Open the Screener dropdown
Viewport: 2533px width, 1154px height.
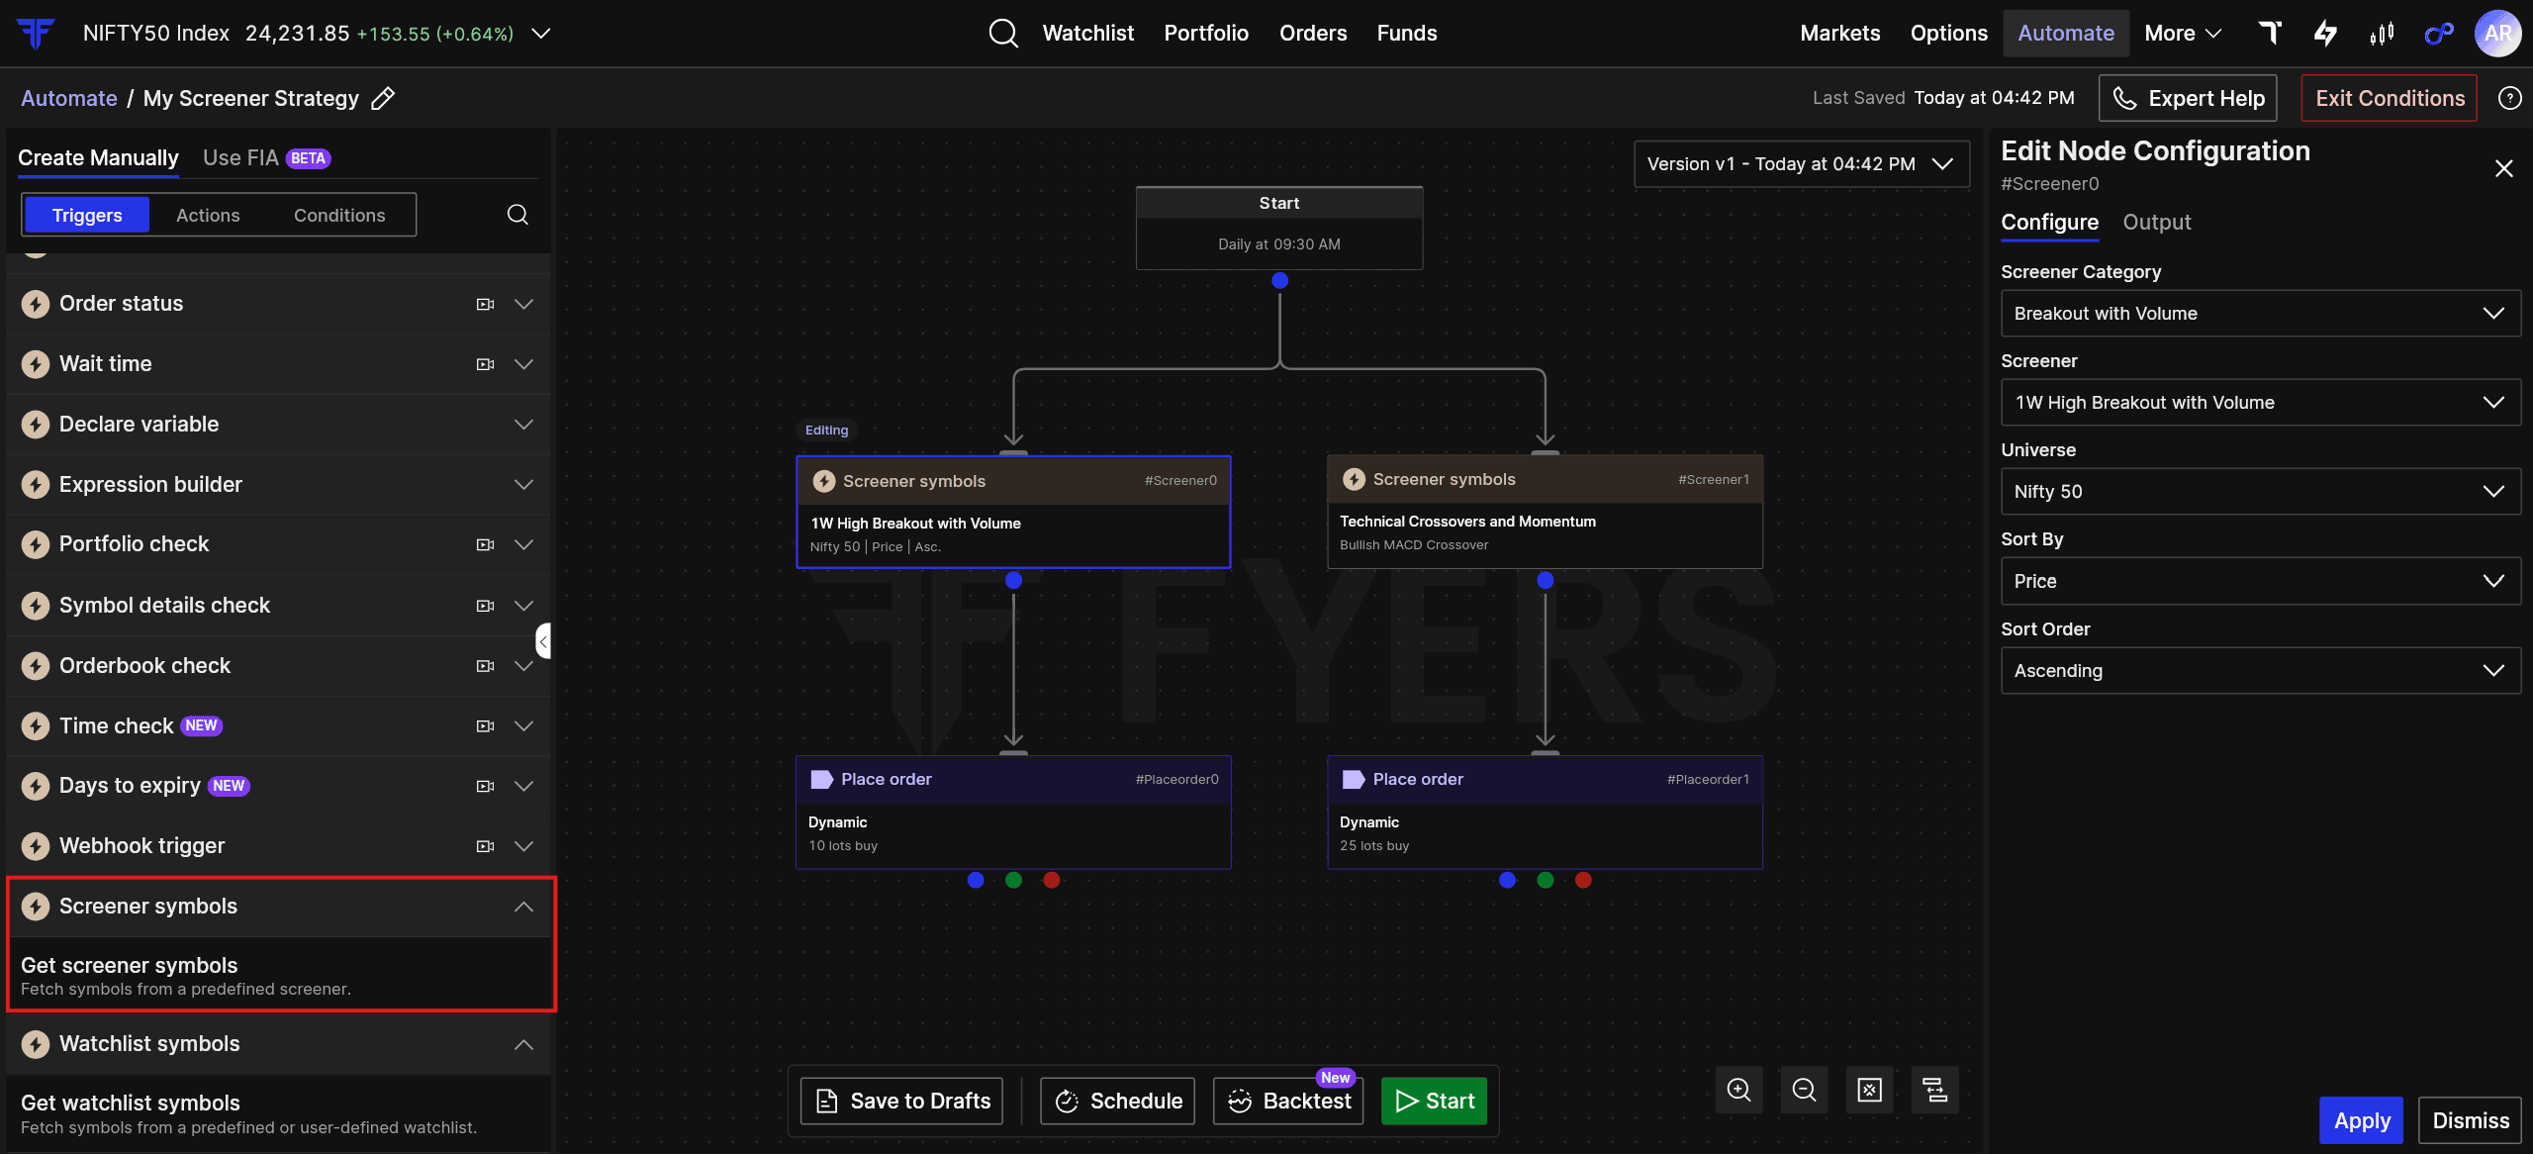coord(2260,403)
